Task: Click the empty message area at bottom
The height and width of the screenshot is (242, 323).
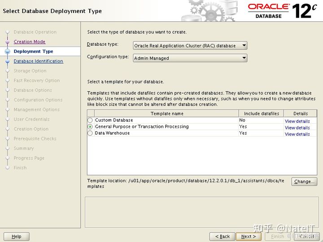Action: 202,212
